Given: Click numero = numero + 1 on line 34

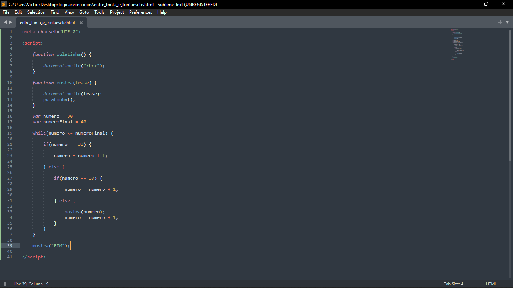Looking at the screenshot, I should (x=91, y=217).
